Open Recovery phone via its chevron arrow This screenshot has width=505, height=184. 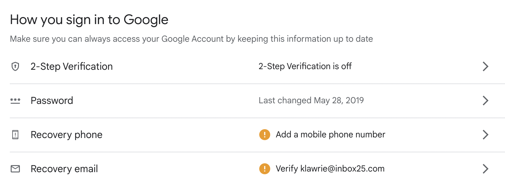pos(485,135)
